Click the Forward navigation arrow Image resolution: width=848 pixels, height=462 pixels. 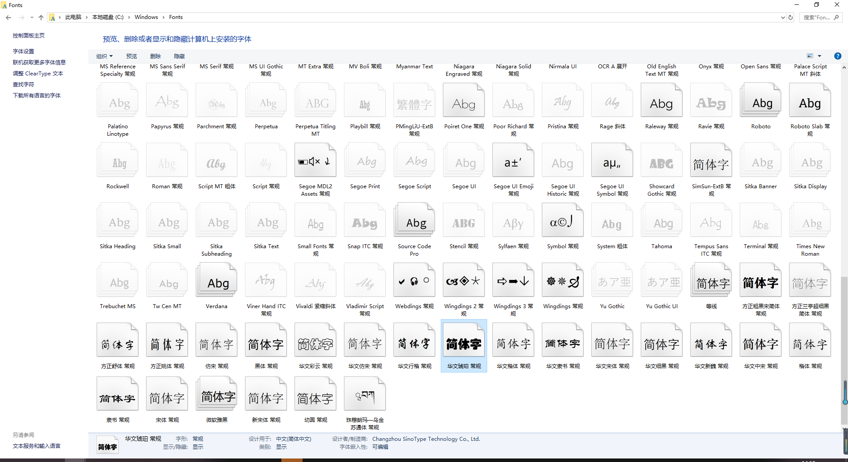coord(21,17)
